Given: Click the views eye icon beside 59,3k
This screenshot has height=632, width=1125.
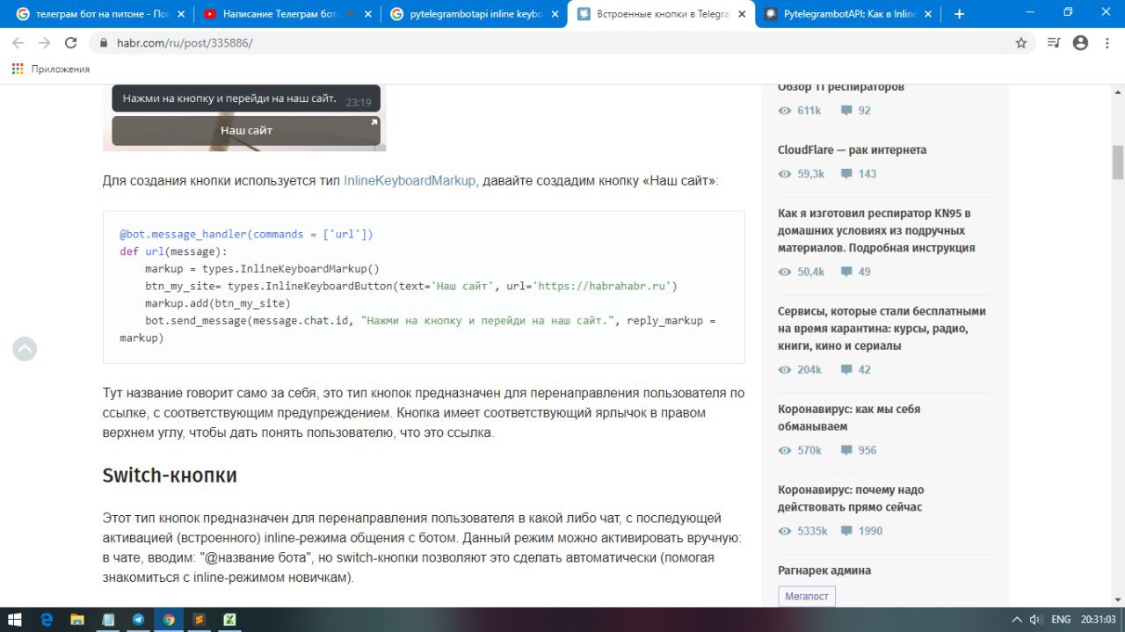Looking at the screenshot, I should [785, 174].
